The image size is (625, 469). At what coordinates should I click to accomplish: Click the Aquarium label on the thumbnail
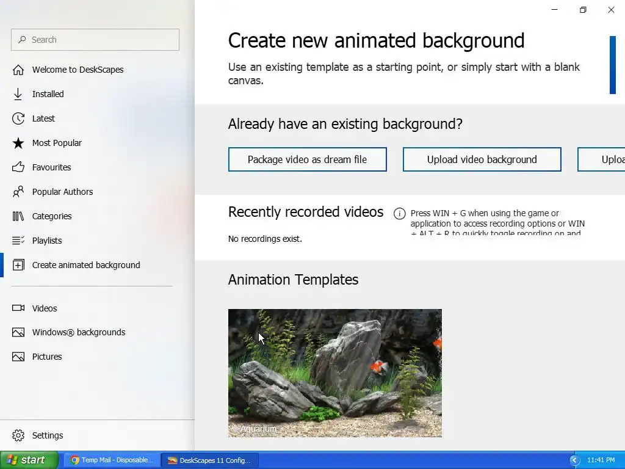point(258,429)
